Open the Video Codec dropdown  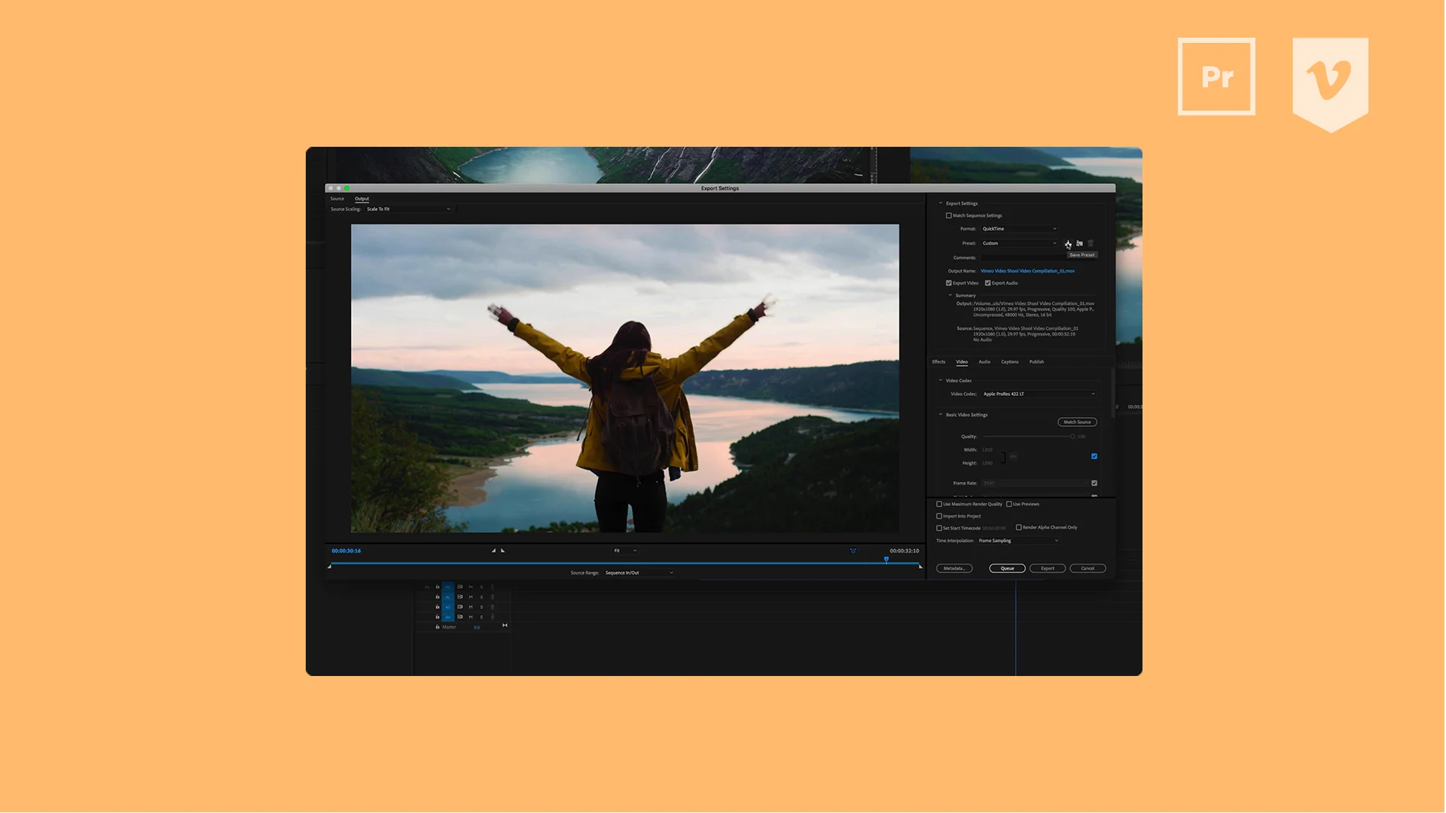coord(1039,394)
